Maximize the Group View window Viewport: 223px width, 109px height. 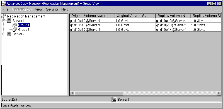click(214, 4)
